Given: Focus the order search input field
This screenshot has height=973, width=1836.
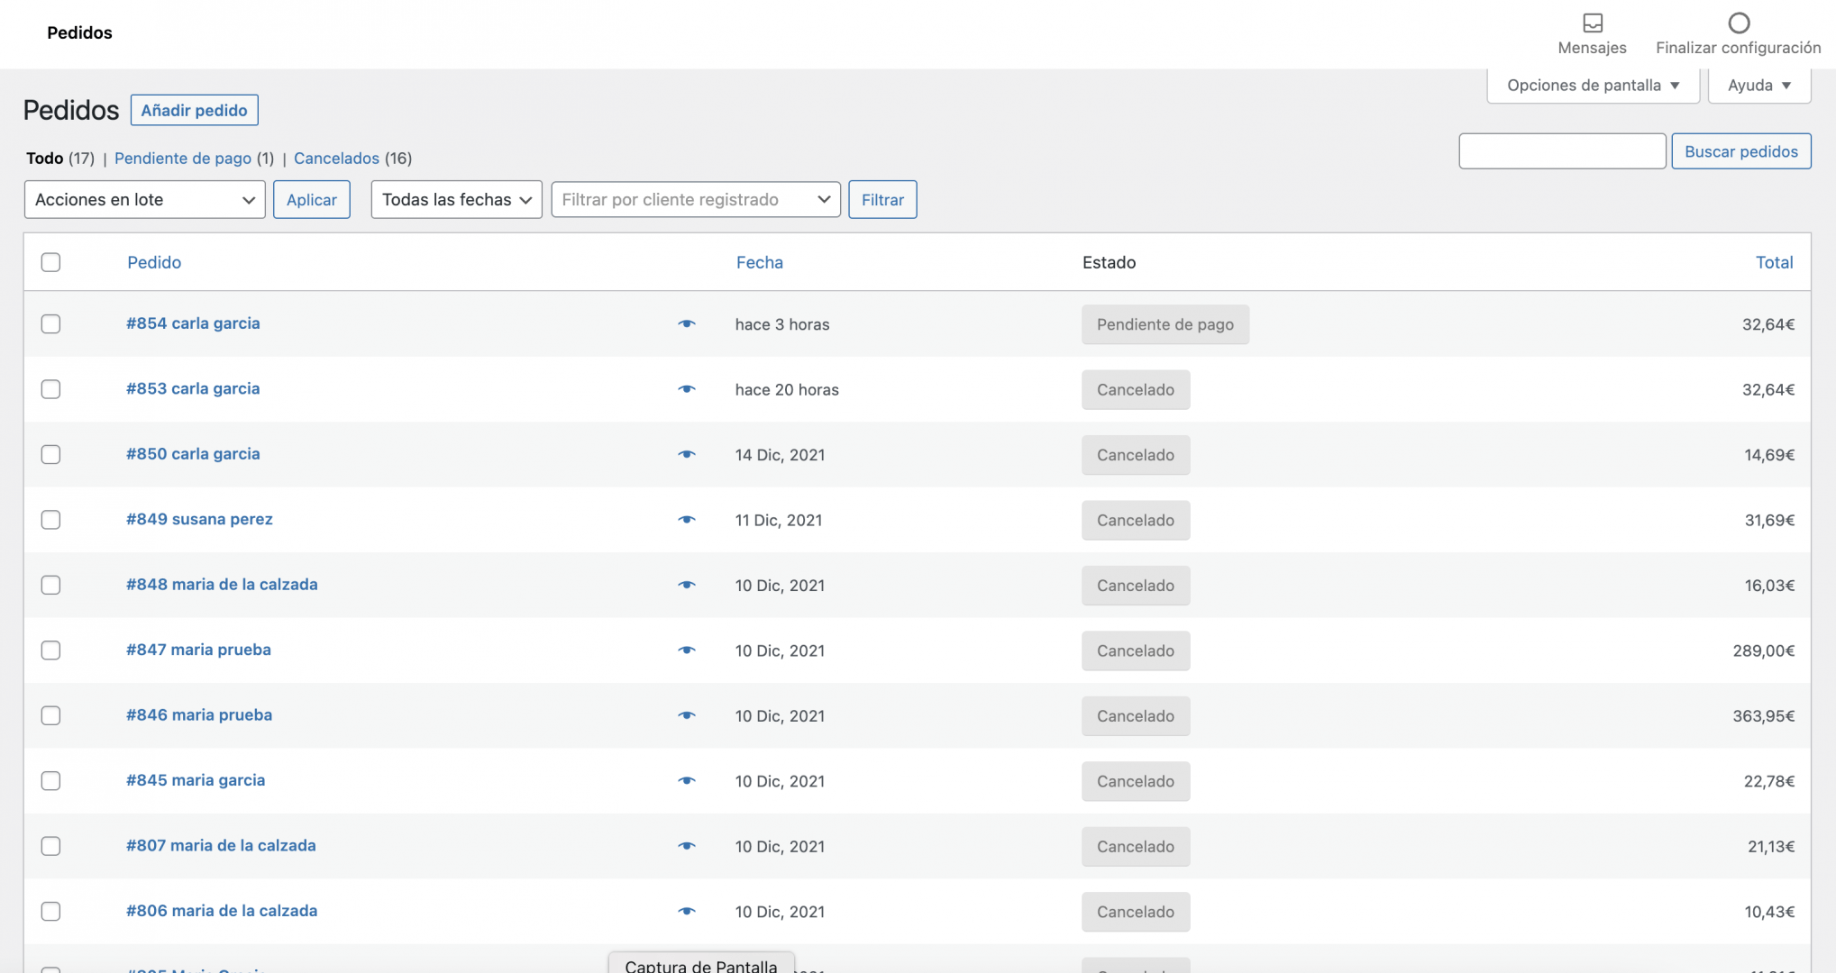Looking at the screenshot, I should point(1562,151).
